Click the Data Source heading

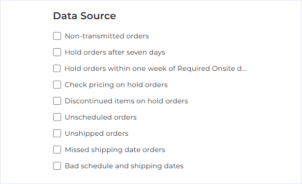[85, 16]
